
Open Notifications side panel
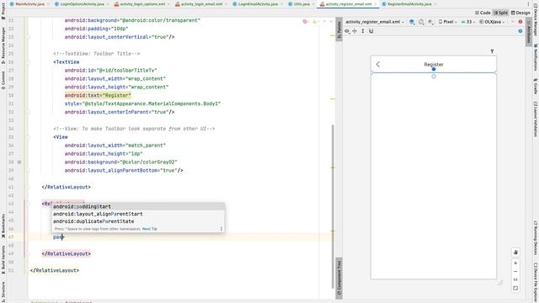tap(536, 56)
